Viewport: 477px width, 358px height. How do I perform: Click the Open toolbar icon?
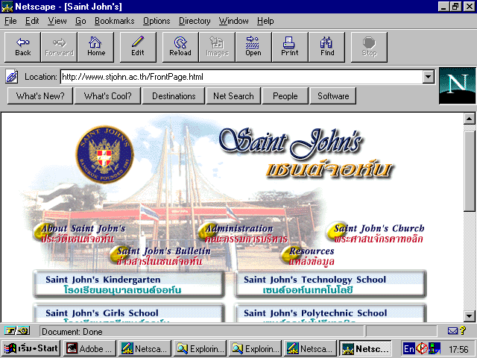coord(253,47)
